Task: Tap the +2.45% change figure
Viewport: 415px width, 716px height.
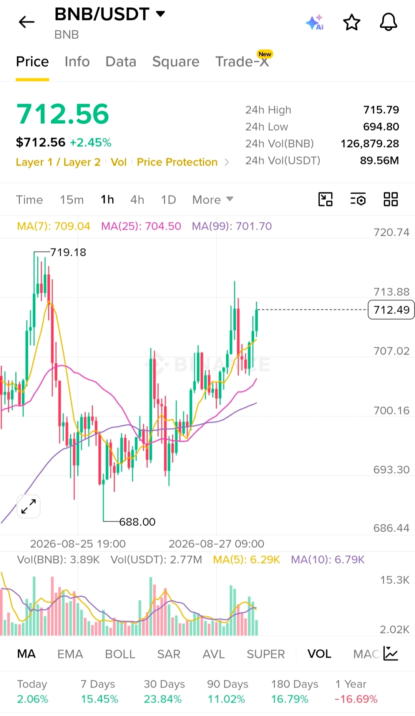Action: pyautogui.click(x=91, y=143)
